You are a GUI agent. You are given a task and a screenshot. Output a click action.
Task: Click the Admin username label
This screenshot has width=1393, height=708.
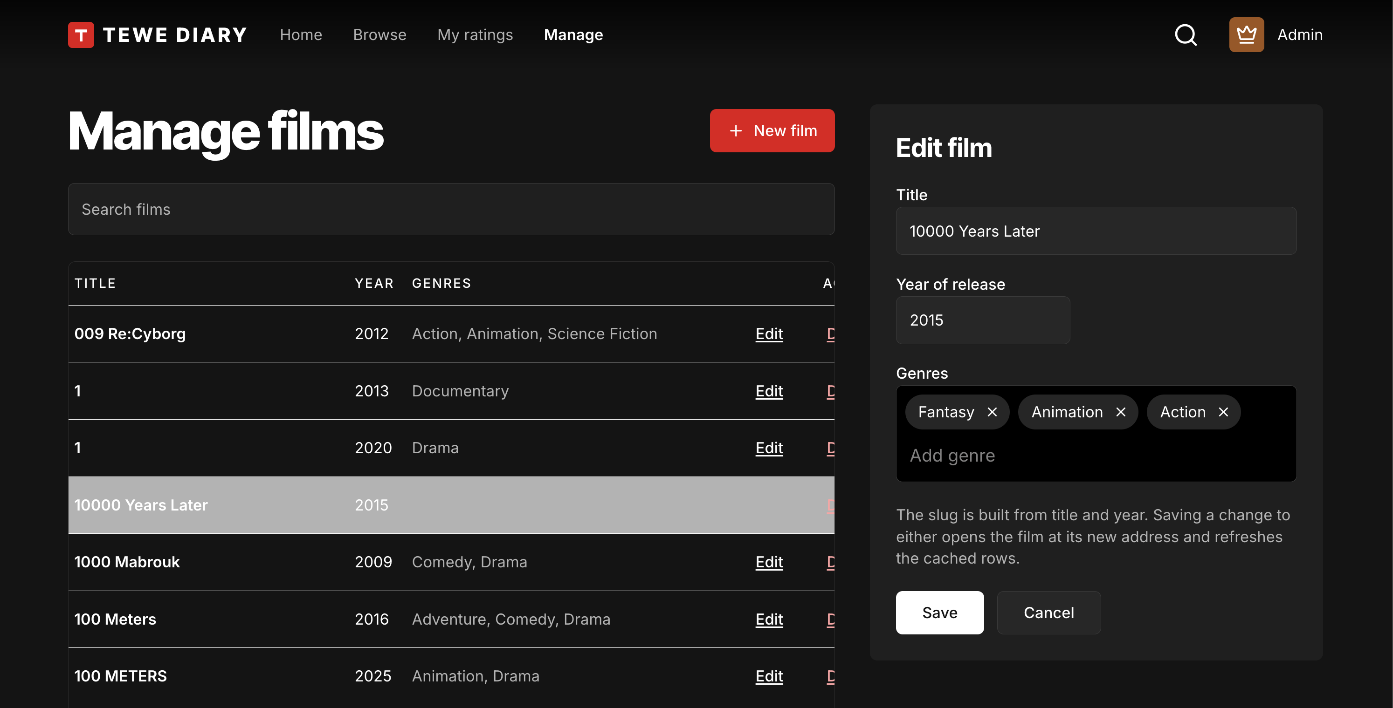coord(1300,34)
